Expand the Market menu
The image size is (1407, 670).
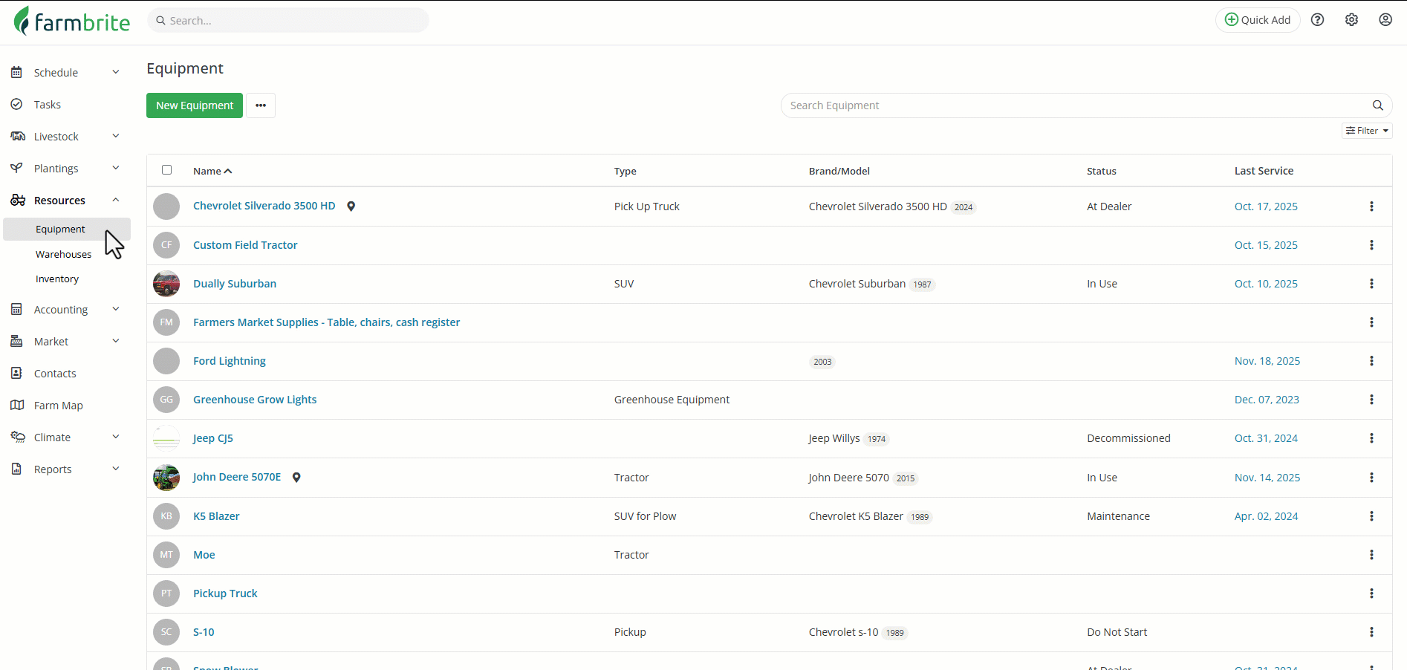click(x=116, y=341)
